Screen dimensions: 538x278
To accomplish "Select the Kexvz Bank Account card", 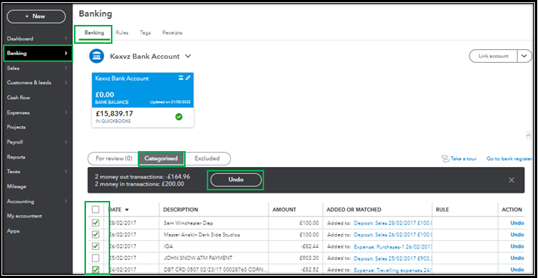I will pyautogui.click(x=143, y=100).
